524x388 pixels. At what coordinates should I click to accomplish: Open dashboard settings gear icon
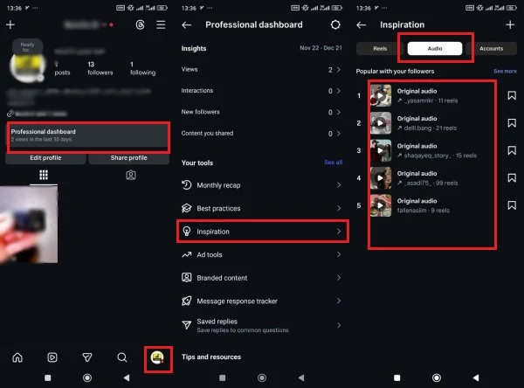[335, 24]
